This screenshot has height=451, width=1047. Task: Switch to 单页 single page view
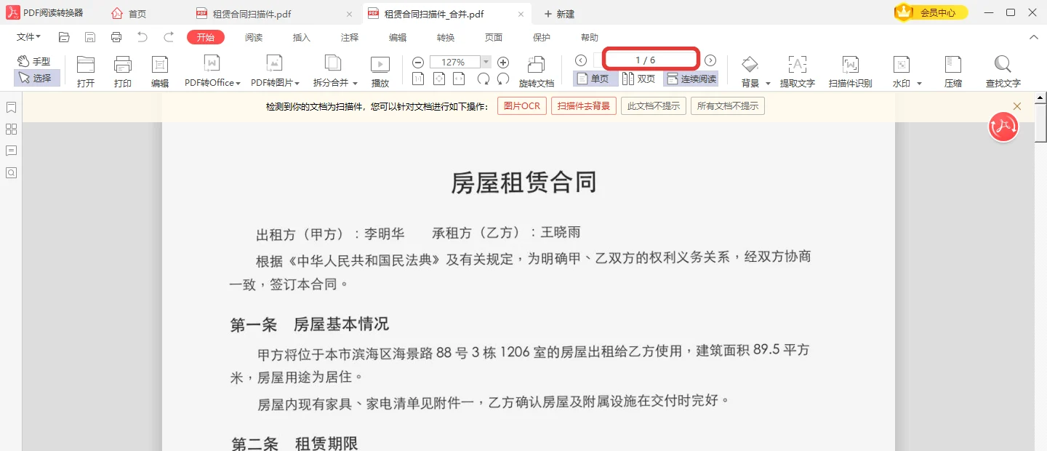click(x=595, y=79)
